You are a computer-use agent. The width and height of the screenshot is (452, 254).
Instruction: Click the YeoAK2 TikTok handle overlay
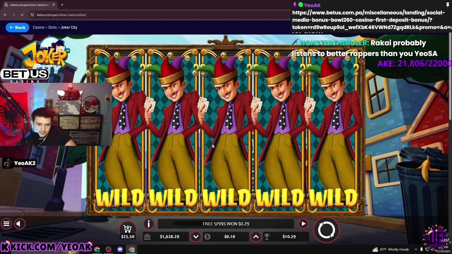tap(19, 163)
